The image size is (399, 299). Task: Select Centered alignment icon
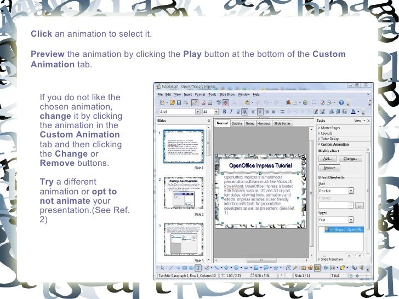point(260,112)
